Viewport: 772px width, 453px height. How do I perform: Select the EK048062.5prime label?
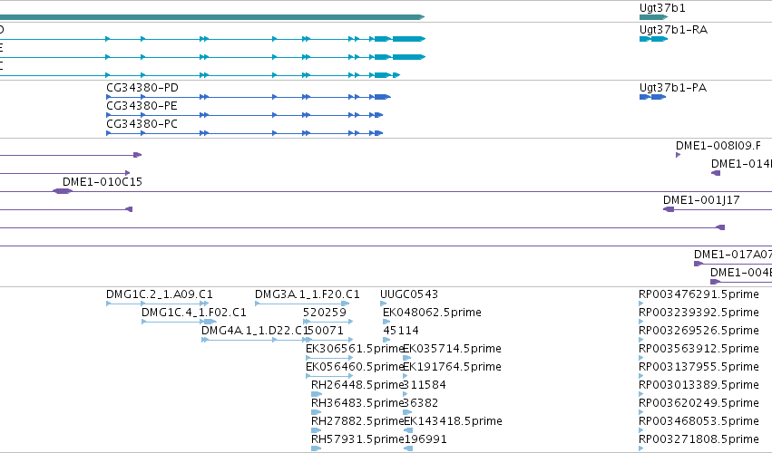click(x=432, y=313)
